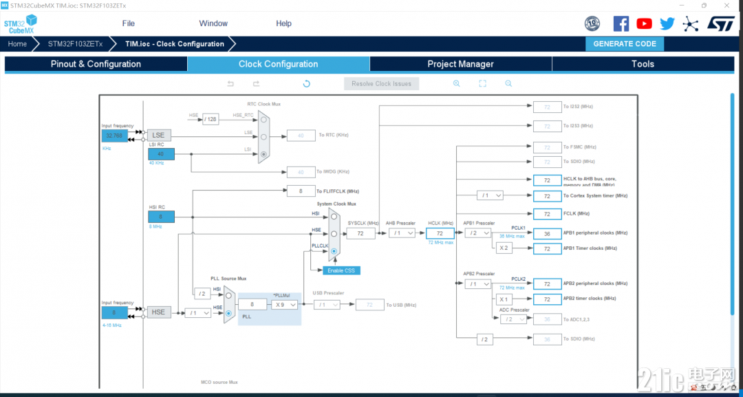Click the Enable CSS button
The image size is (743, 397).
342,270
